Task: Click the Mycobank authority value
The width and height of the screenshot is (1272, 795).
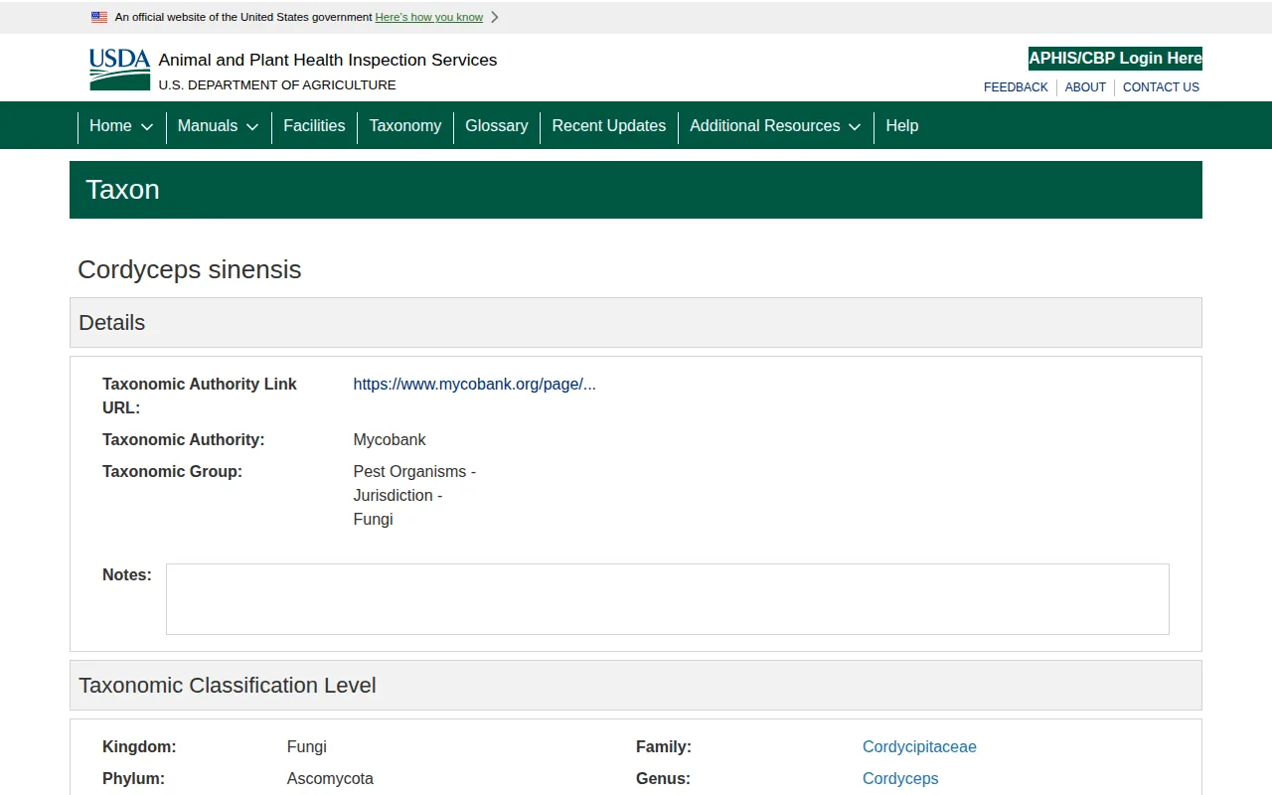Action: (x=390, y=440)
